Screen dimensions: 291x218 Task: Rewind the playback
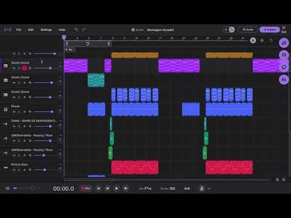(x=107, y=188)
